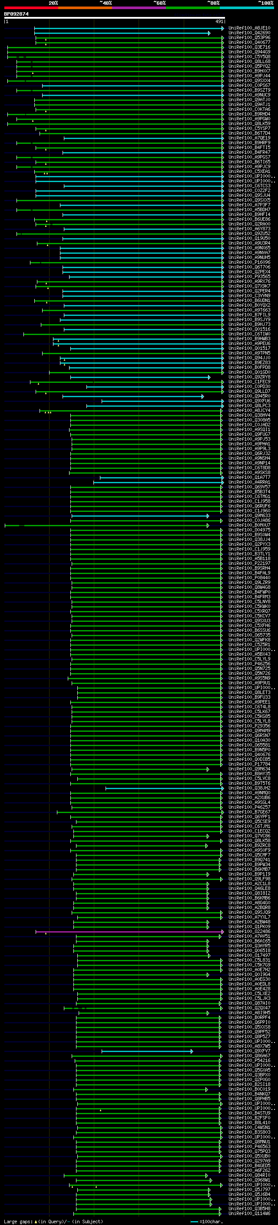Select hit UniRef100_A7QE19
Viewport: 278px width, 1225px height.
point(249,138)
